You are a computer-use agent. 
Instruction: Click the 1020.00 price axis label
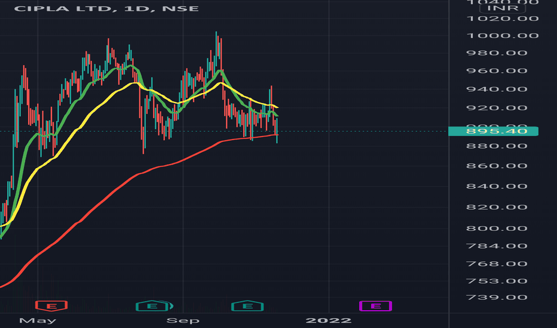click(x=503, y=18)
